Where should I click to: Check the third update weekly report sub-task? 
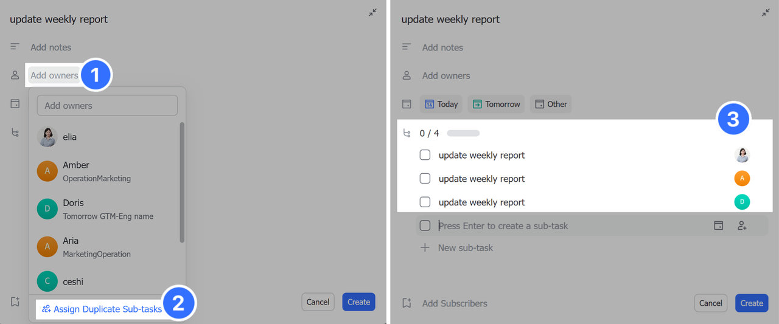[x=425, y=202]
